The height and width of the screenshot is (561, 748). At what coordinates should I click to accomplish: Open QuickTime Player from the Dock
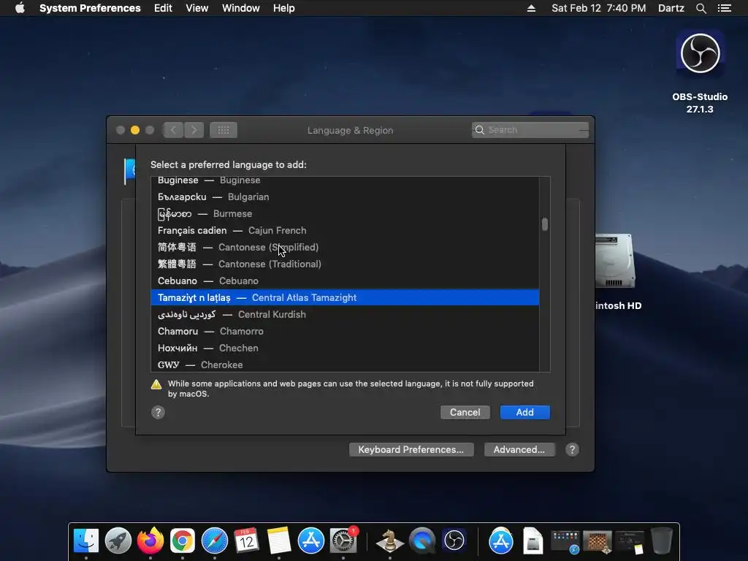[422, 541]
